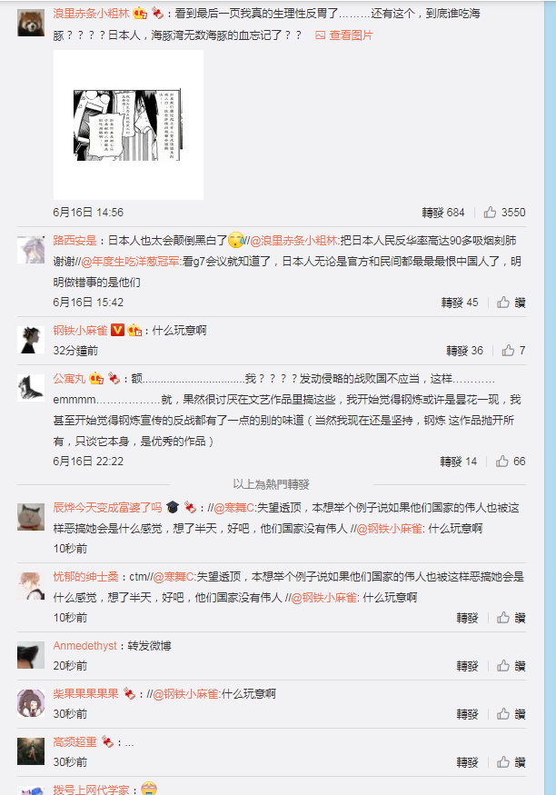Viewport: 556px width, 795px height.
Task: Like the comment by 忧郁的绅士桑
Action: click(502, 618)
